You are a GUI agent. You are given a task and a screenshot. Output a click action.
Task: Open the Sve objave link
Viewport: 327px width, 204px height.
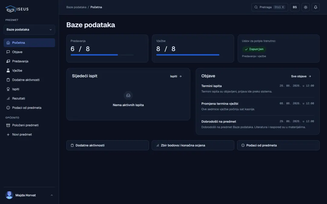pos(301,76)
